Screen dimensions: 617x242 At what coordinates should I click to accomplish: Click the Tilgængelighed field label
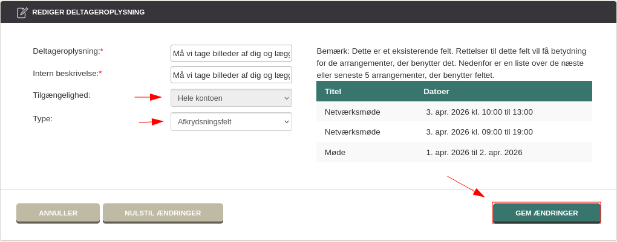click(62, 95)
